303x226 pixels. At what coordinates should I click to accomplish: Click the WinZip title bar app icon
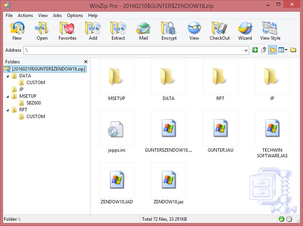[7, 6]
